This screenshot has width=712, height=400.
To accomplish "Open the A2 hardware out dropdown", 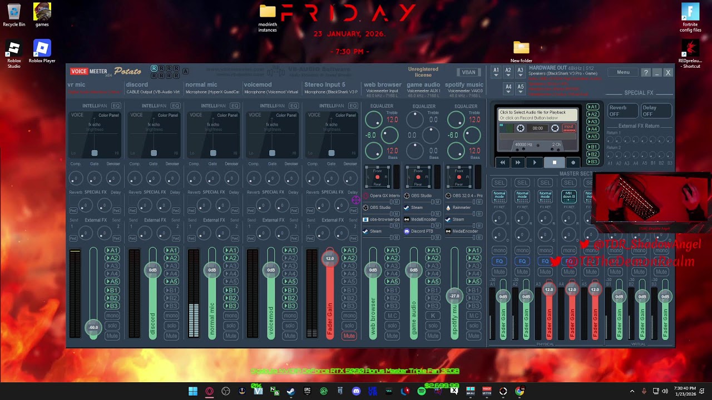I will pos(508,72).
